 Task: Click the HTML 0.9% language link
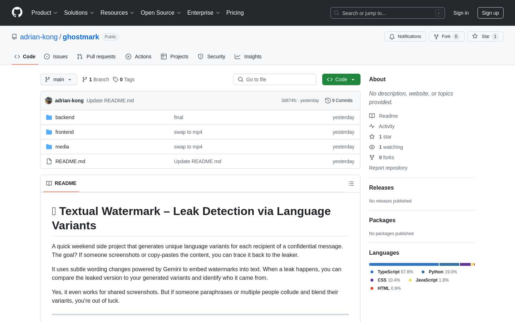(x=386, y=288)
